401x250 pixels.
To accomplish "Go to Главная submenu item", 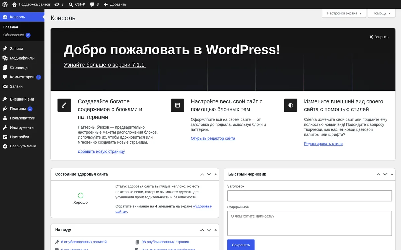I will (x=11, y=27).
